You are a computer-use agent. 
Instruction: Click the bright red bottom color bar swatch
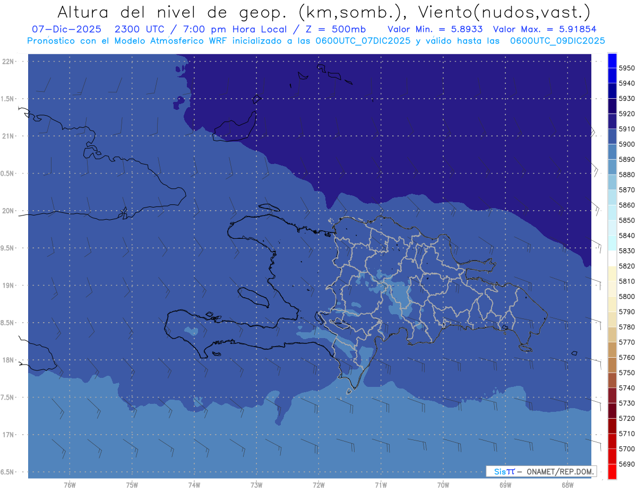(x=612, y=471)
